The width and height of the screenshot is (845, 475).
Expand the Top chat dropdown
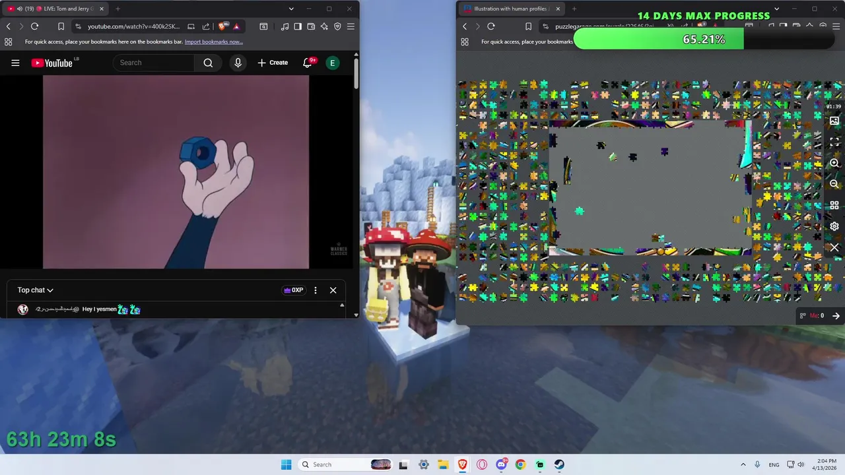click(35, 290)
